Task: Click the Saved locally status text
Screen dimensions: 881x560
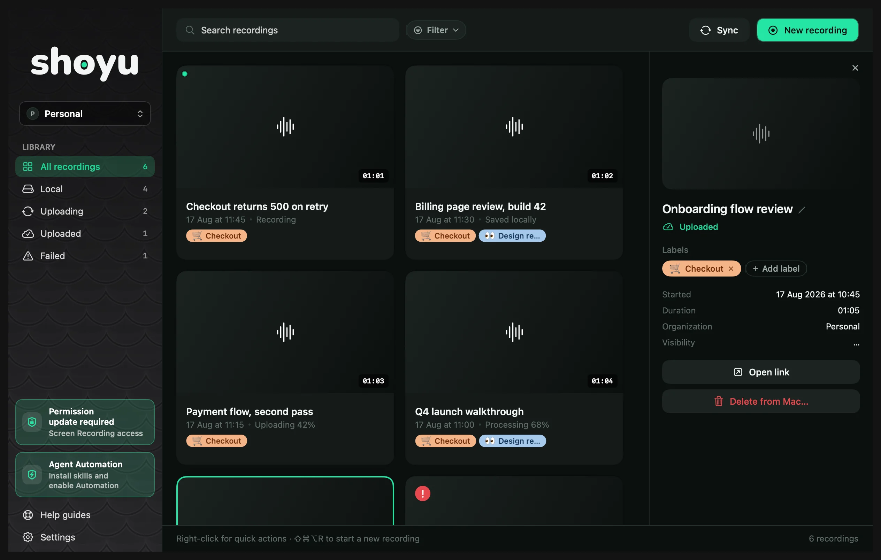Action: point(511,220)
